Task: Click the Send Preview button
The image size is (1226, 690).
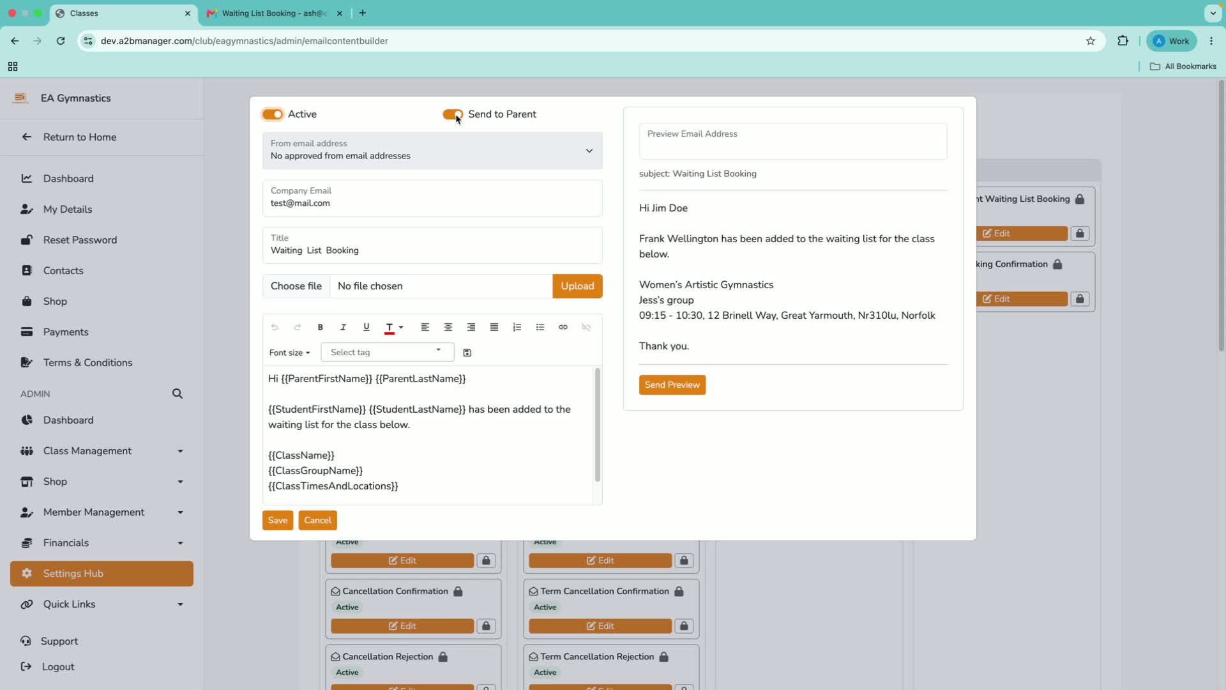Action: 672,385
